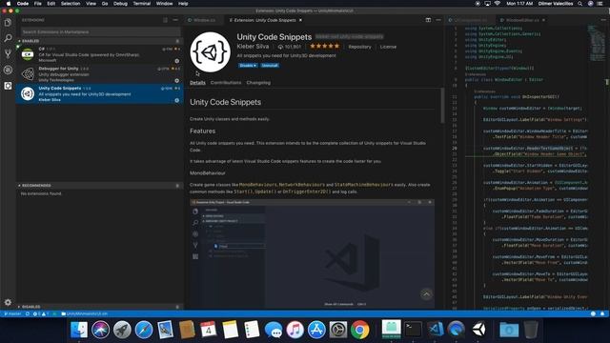
Task: Open the Terminal menu
Action: point(142,4)
